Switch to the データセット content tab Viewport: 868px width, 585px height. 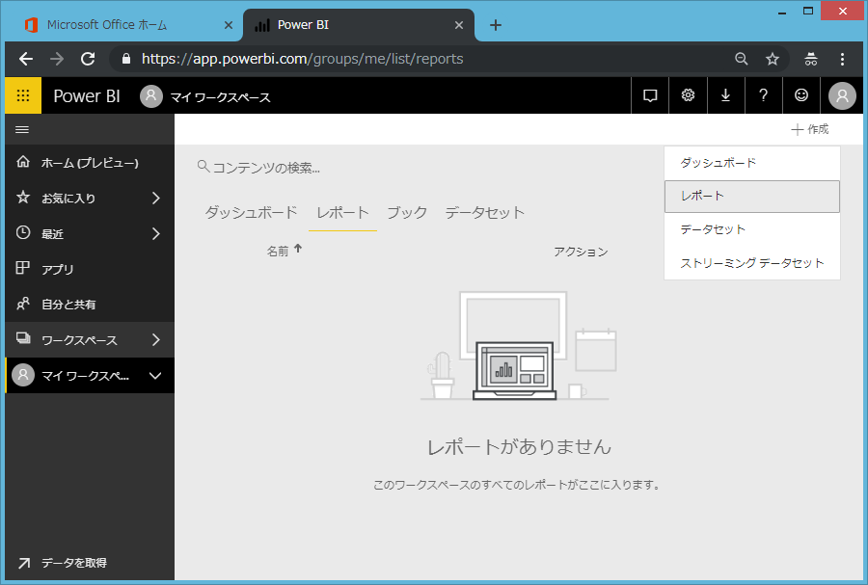point(485,213)
